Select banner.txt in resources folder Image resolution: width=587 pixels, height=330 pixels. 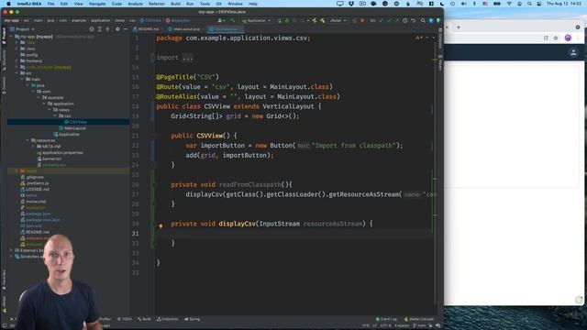(50, 159)
